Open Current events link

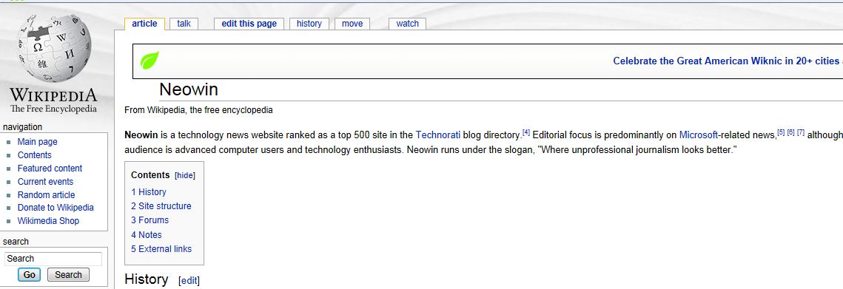pyautogui.click(x=45, y=182)
